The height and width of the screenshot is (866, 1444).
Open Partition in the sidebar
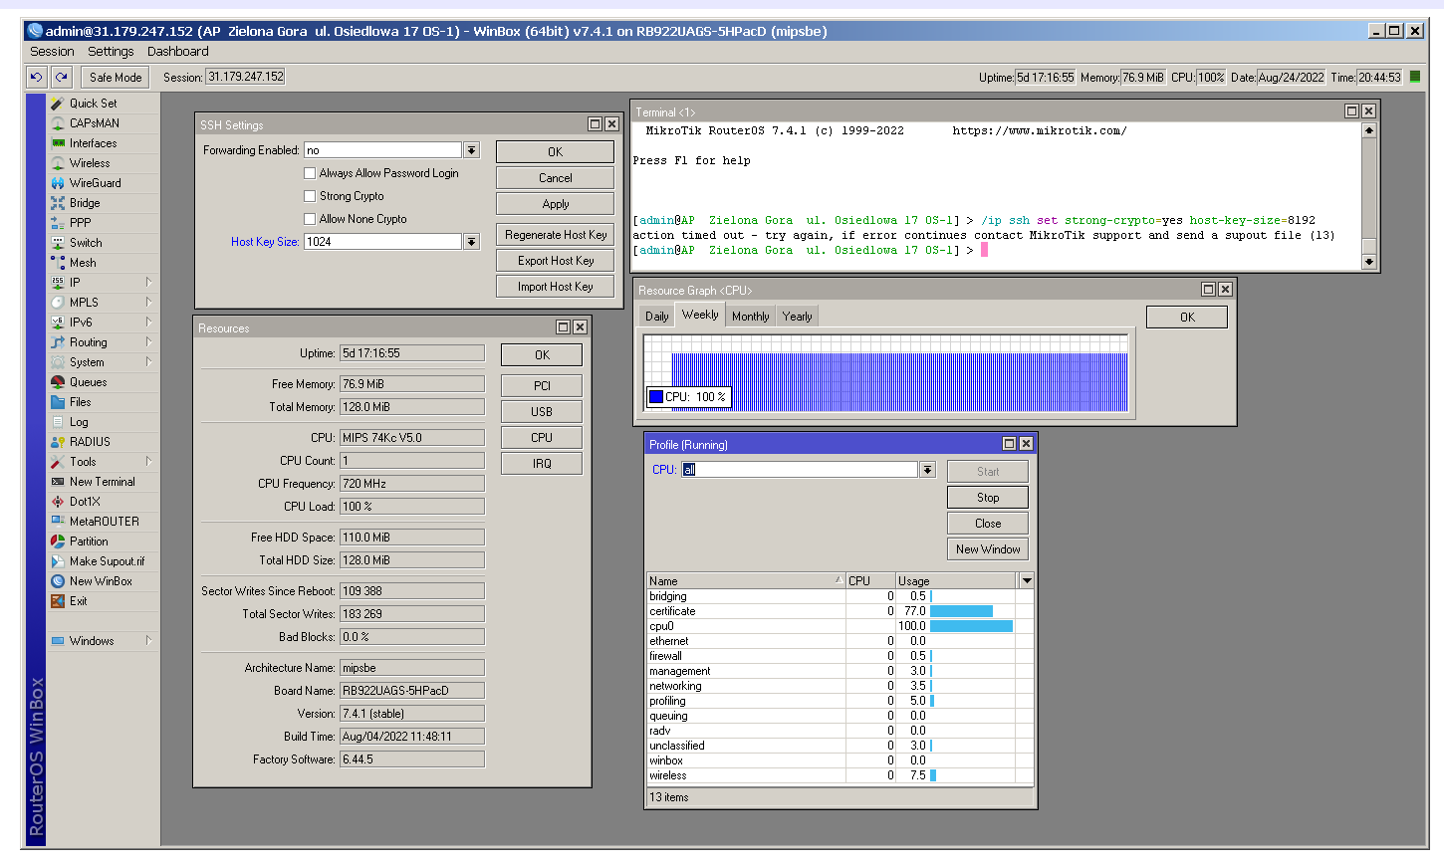click(x=89, y=541)
